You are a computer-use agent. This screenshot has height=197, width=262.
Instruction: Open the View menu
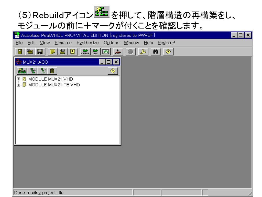click(45, 43)
